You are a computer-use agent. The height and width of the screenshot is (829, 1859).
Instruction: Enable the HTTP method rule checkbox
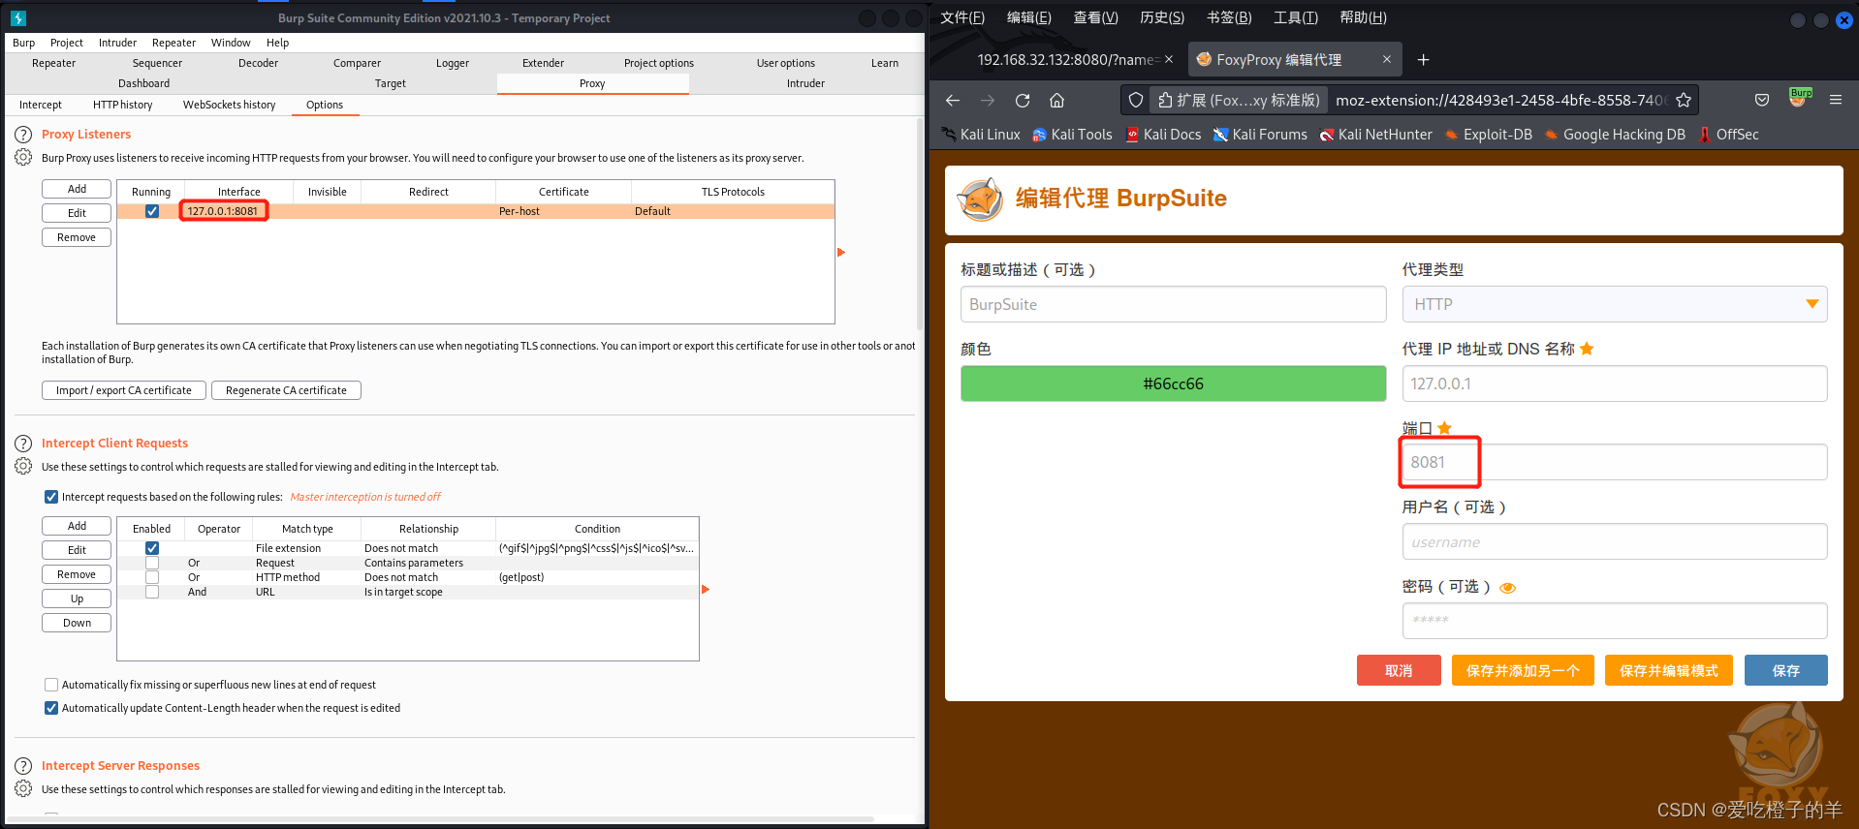coord(152,577)
